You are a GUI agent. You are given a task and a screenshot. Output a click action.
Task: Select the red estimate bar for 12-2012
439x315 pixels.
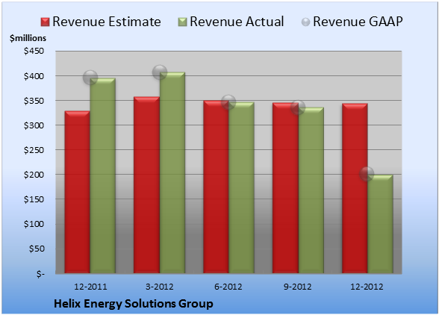coord(355,188)
